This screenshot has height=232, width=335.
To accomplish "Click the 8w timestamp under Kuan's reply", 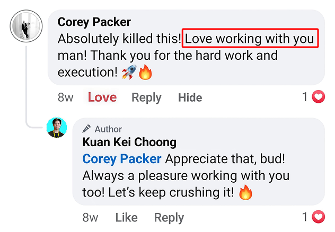I will pyautogui.click(x=90, y=217).
